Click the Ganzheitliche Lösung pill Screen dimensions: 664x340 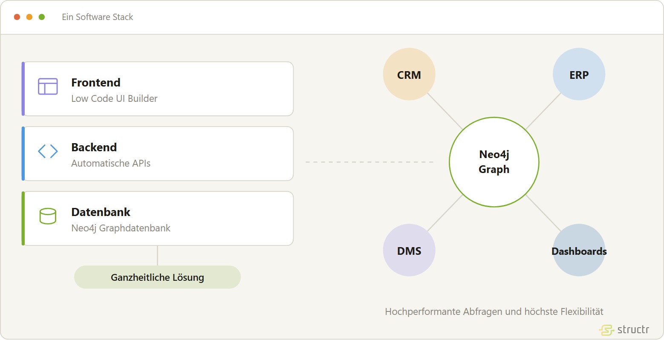(x=157, y=277)
